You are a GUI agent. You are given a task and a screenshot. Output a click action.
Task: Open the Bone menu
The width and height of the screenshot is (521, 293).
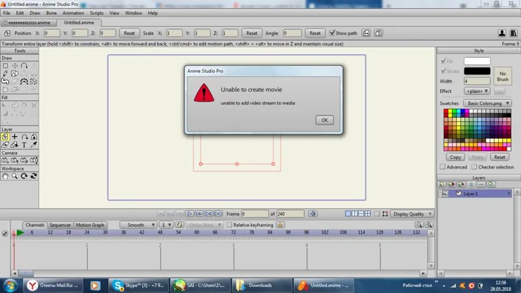(x=51, y=13)
